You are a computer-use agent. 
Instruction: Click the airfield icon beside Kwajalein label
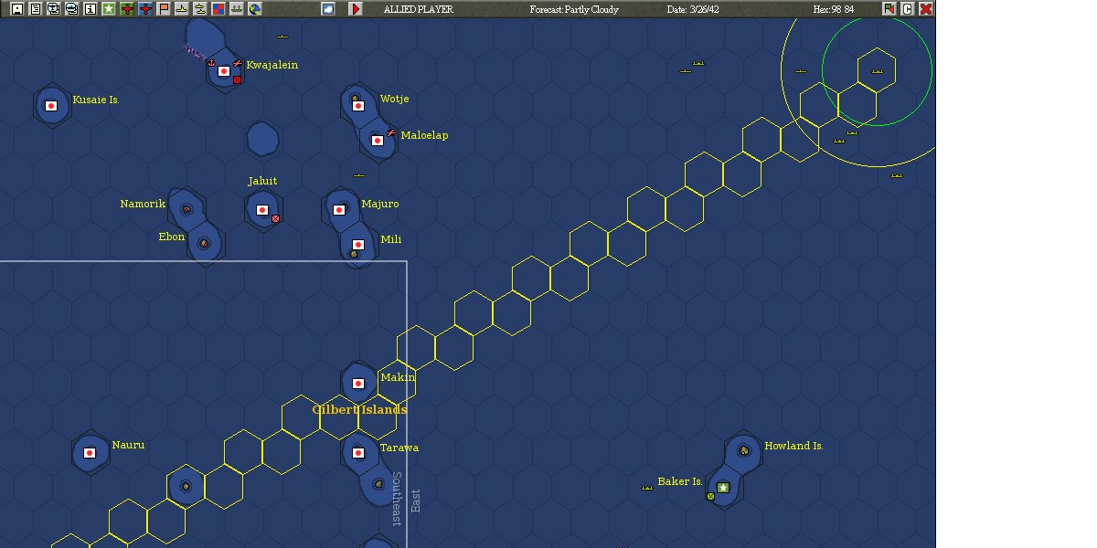point(238,63)
